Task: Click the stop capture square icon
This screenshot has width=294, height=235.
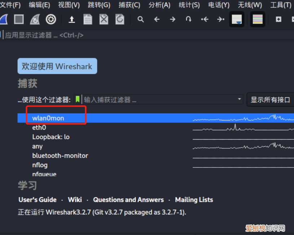Action: 19,19
